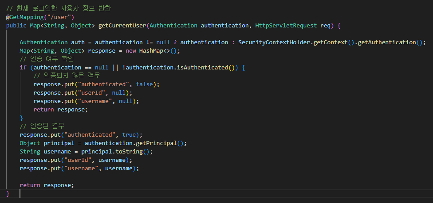Click the Korean comment above @GetMapping
Screen dimensions: 433x203
tap(59, 9)
